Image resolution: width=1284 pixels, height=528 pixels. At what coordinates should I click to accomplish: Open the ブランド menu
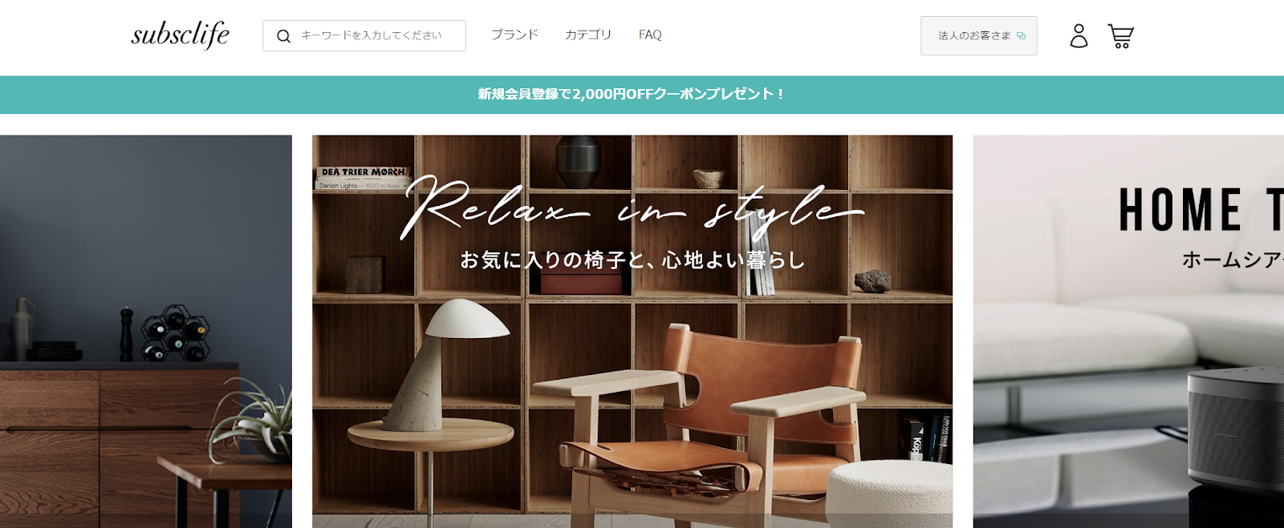click(x=514, y=35)
